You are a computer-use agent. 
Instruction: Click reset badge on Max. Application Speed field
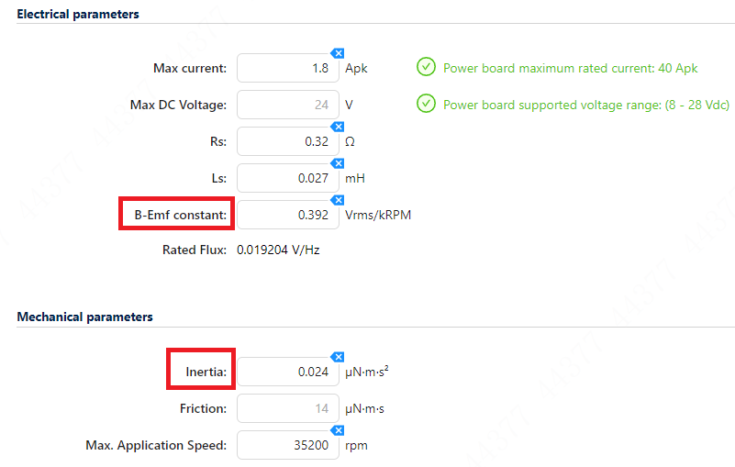point(337,430)
